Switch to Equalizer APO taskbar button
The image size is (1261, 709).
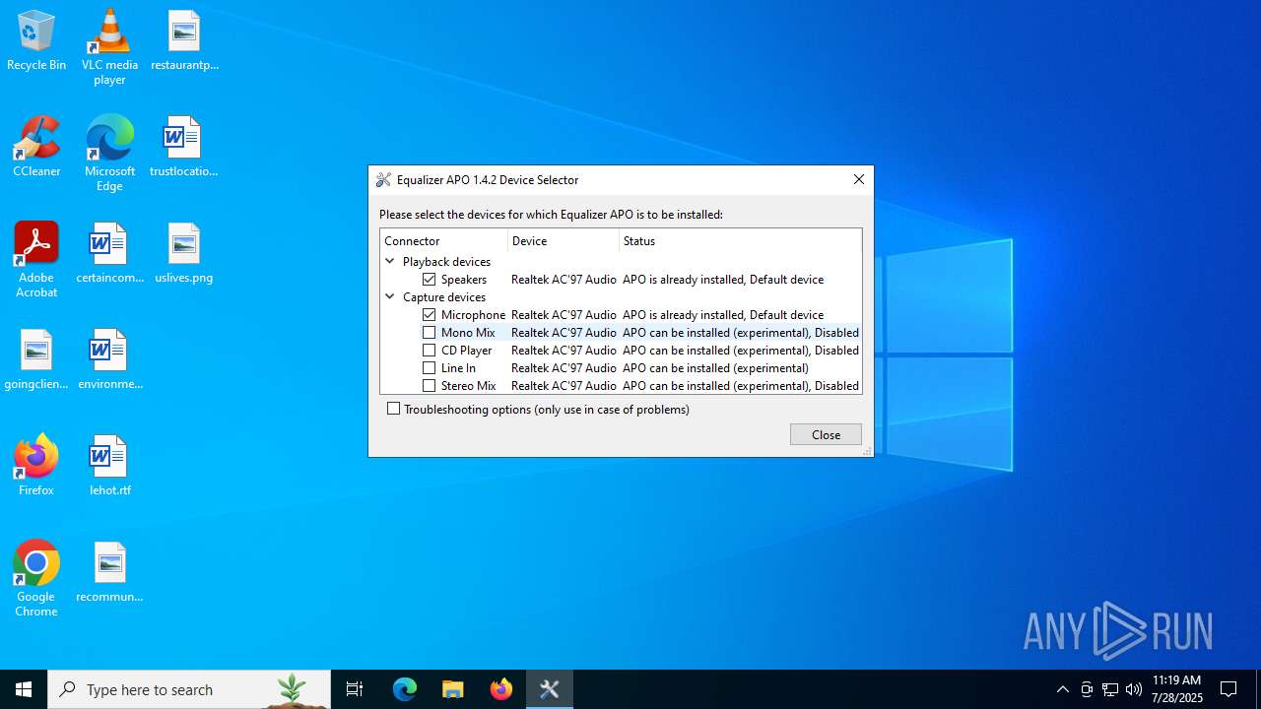click(x=550, y=689)
